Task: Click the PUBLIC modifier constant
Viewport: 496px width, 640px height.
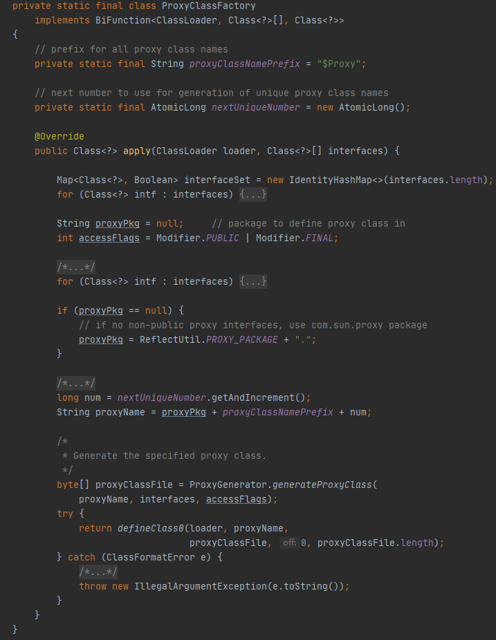Action: point(222,238)
